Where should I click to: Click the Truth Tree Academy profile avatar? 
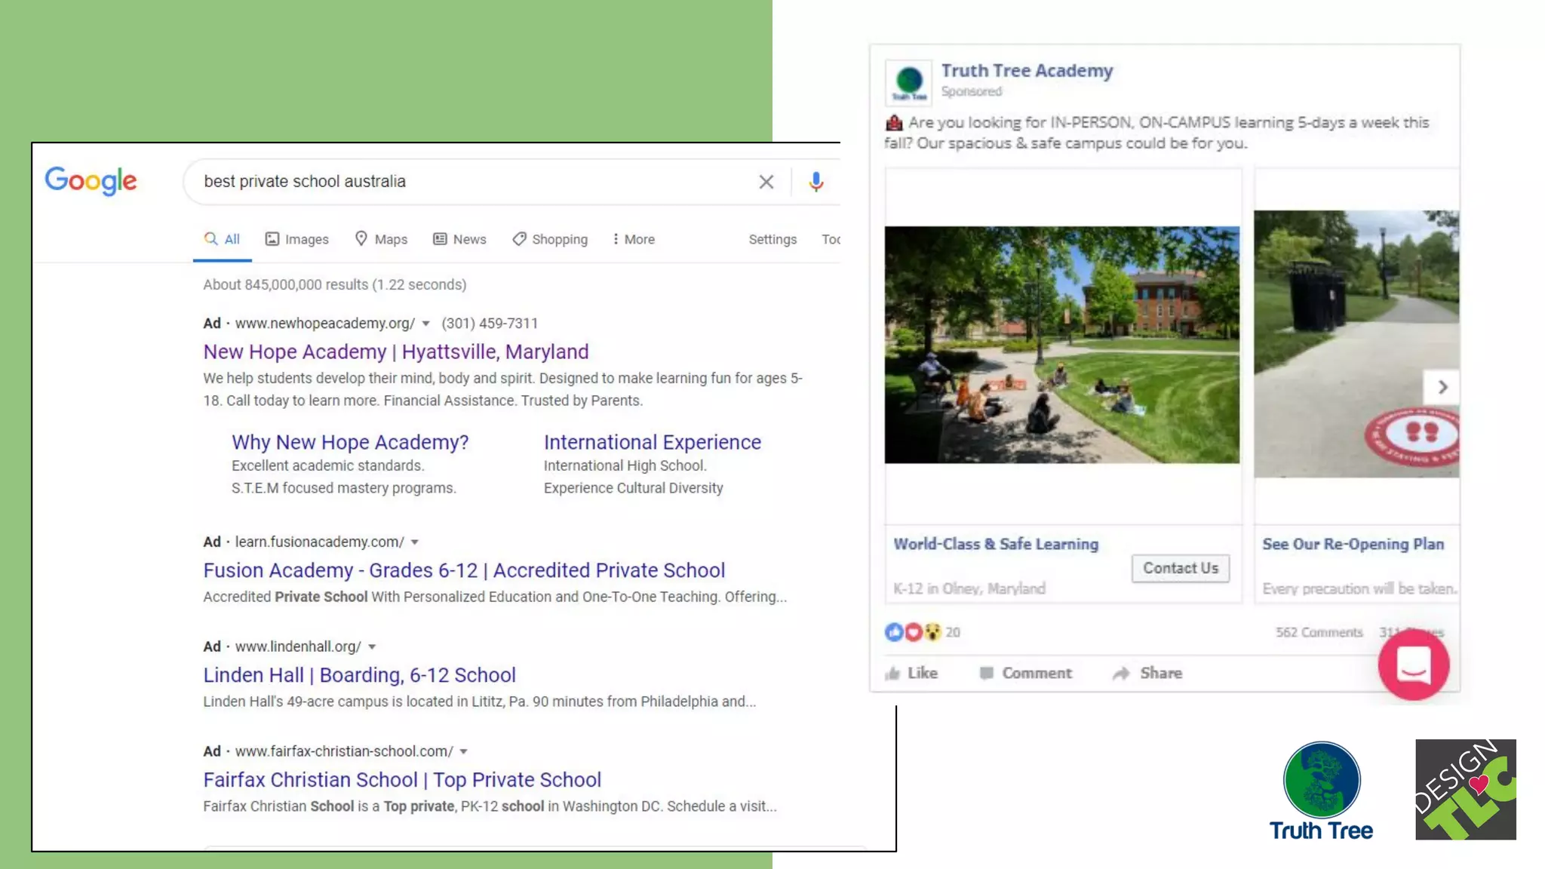click(908, 81)
